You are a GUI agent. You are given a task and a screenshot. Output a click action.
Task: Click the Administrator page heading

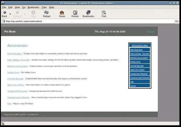[x=18, y=46]
